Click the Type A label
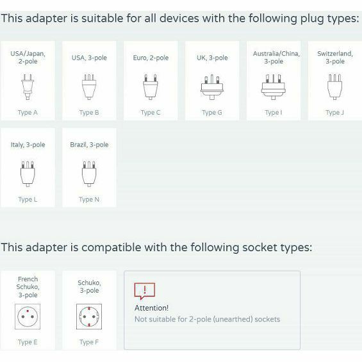Image resolution: width=362 pixels, height=362 pixels. [x=28, y=113]
